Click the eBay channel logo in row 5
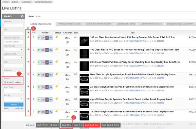This screenshot has width=196, height=129. [x=68, y=88]
